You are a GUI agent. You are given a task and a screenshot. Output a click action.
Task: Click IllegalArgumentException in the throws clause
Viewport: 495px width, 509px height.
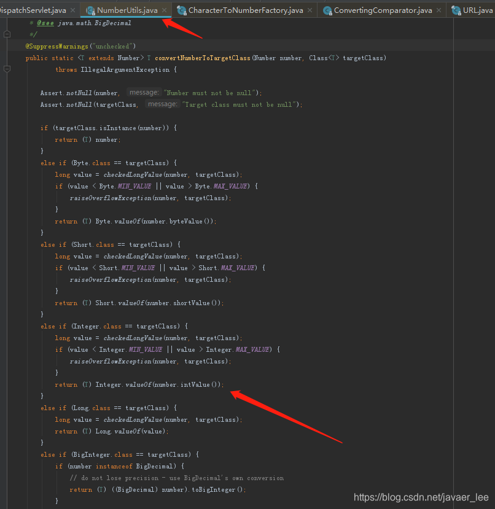click(x=125, y=69)
